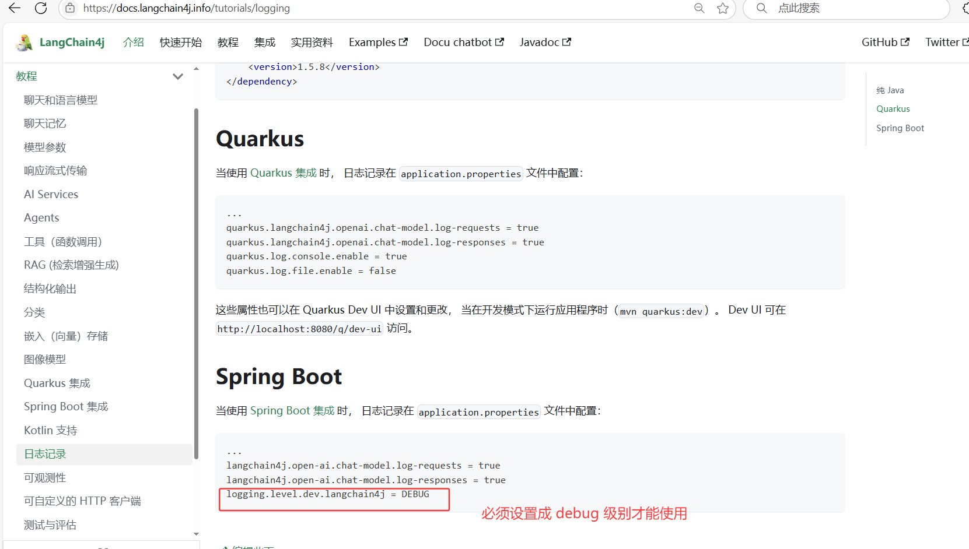The height and width of the screenshot is (549, 969).
Task: Open GitHub external link in navbar
Action: point(885,43)
